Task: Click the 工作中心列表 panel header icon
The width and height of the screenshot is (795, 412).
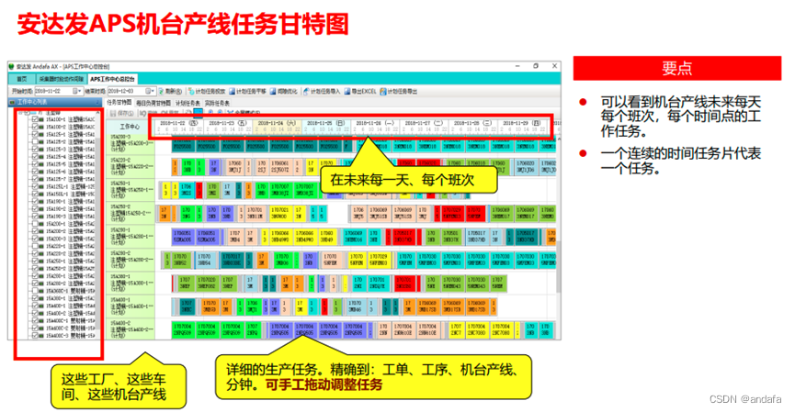Action: [13, 102]
